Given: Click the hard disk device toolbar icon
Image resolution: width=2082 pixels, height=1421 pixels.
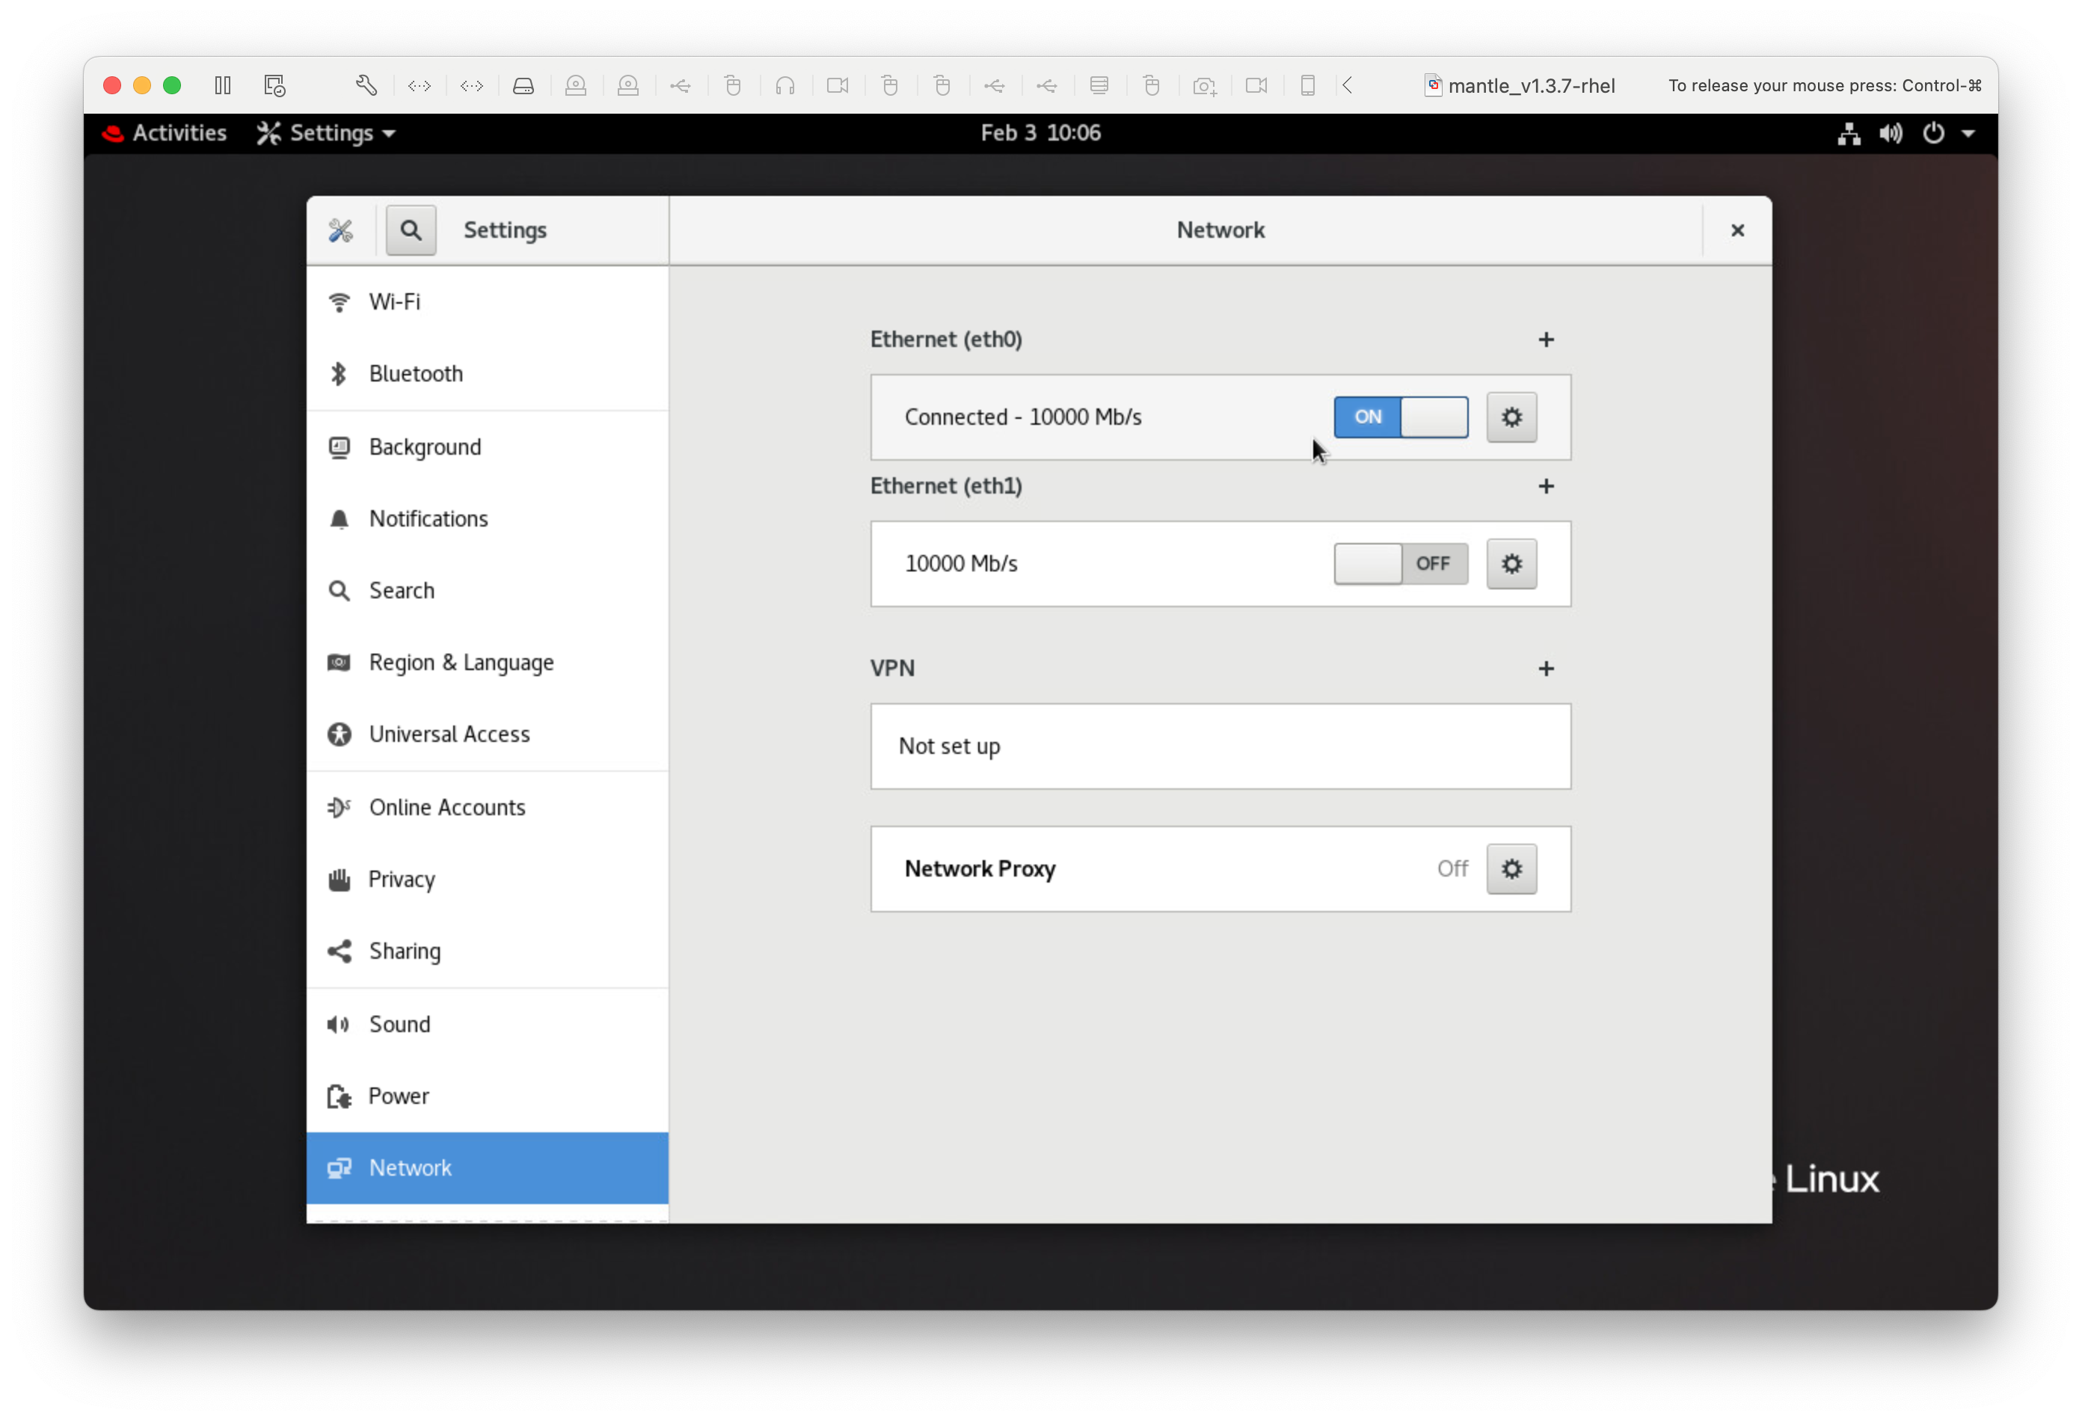Looking at the screenshot, I should (524, 85).
